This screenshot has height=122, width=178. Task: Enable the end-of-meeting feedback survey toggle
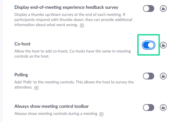tap(149, 9)
